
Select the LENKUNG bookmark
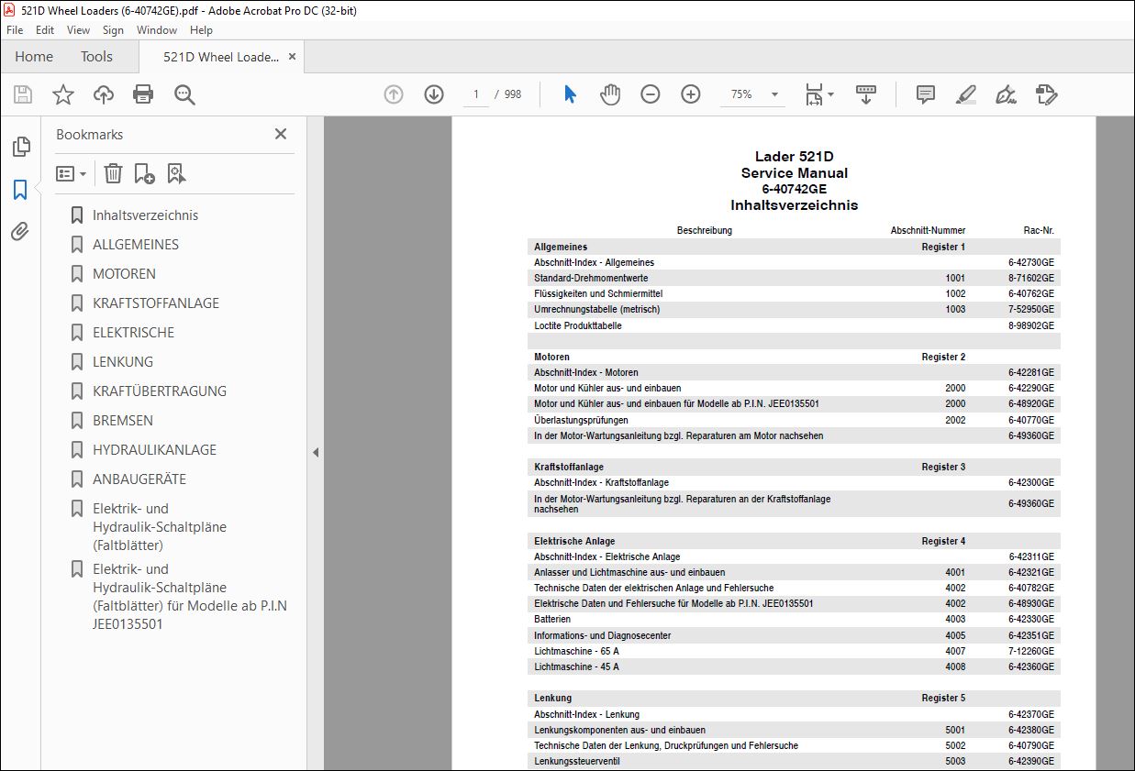point(123,362)
